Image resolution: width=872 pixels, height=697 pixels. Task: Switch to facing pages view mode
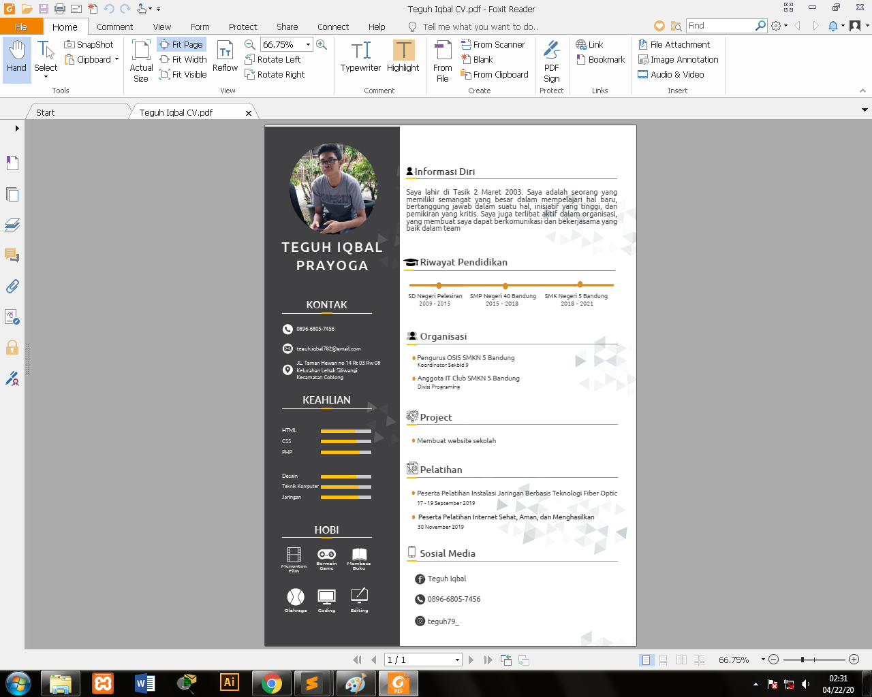(x=681, y=660)
